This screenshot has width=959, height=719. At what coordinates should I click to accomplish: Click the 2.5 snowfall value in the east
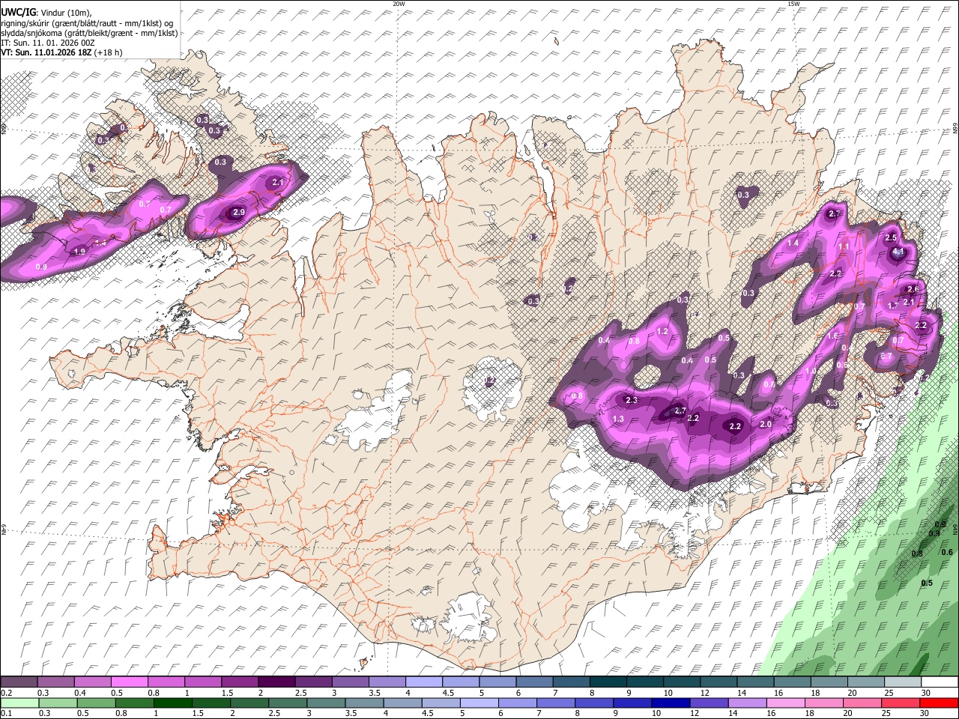tap(891, 237)
